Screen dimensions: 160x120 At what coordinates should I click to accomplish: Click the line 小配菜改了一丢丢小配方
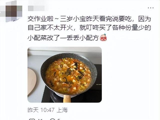pos(63,38)
